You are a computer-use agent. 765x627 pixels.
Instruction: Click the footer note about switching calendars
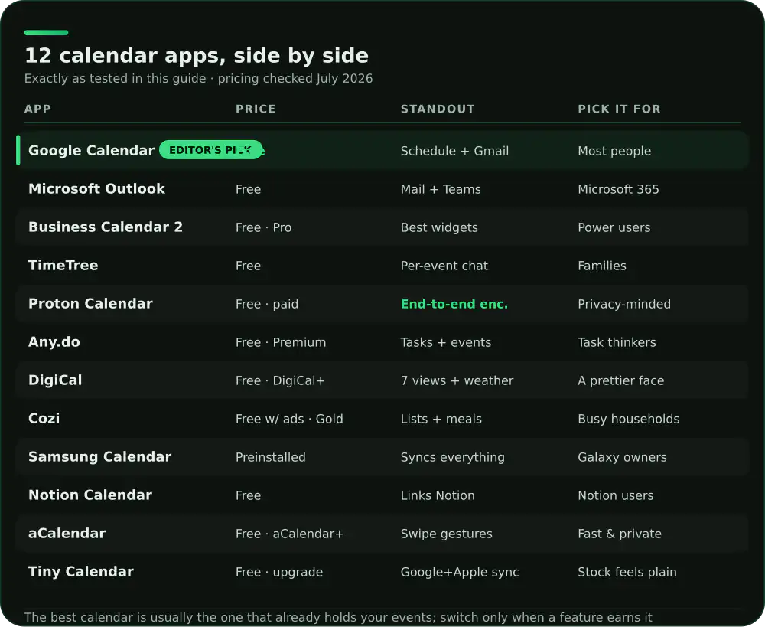point(338,618)
